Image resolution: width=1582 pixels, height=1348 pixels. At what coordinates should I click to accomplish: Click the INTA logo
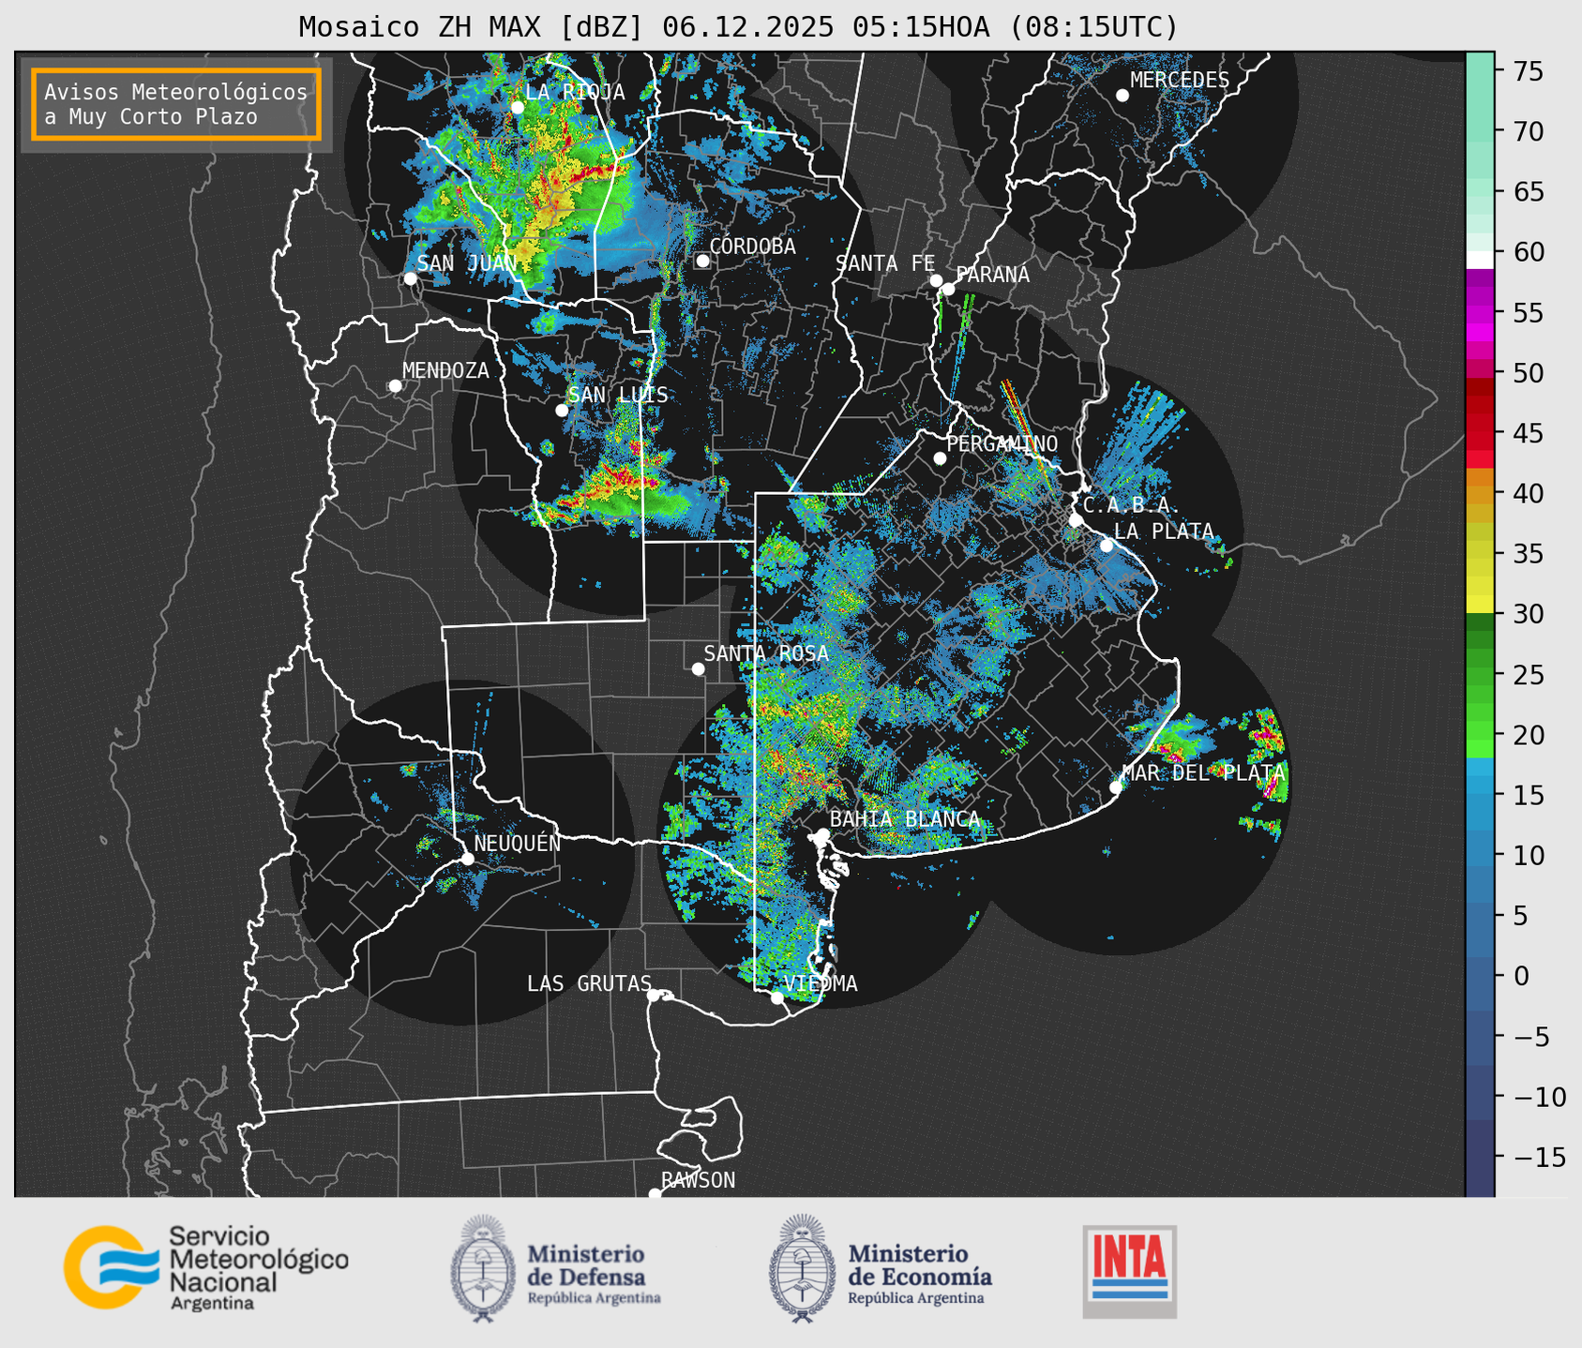point(1129,1271)
